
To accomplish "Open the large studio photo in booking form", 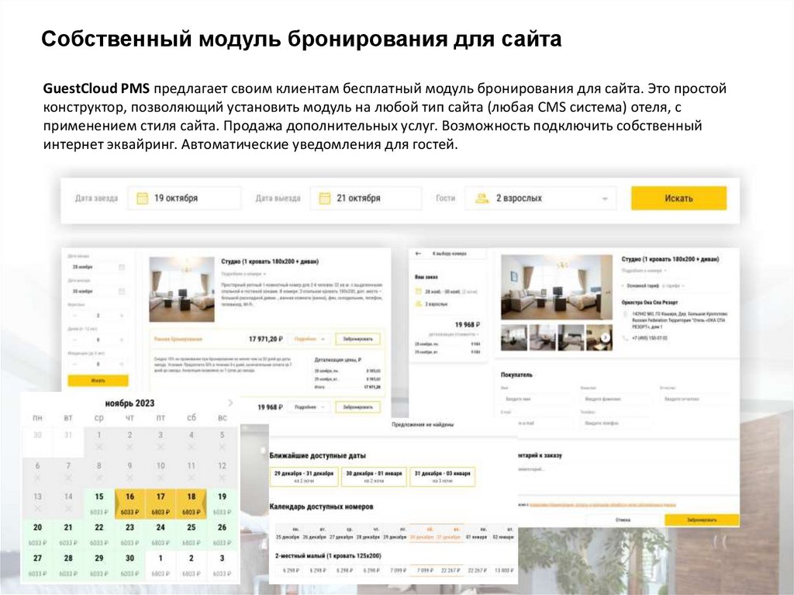I will tap(557, 287).
